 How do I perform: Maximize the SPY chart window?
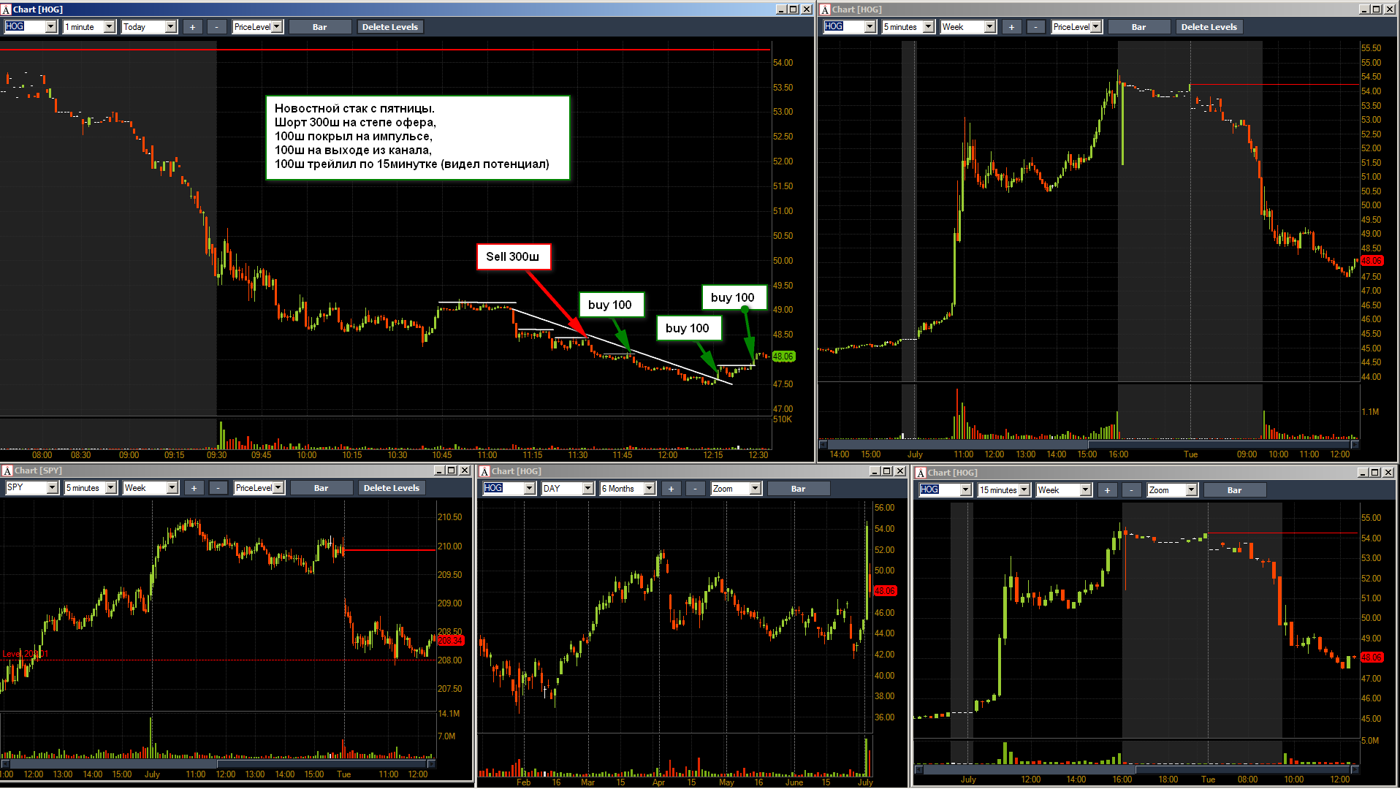pyautogui.click(x=452, y=470)
